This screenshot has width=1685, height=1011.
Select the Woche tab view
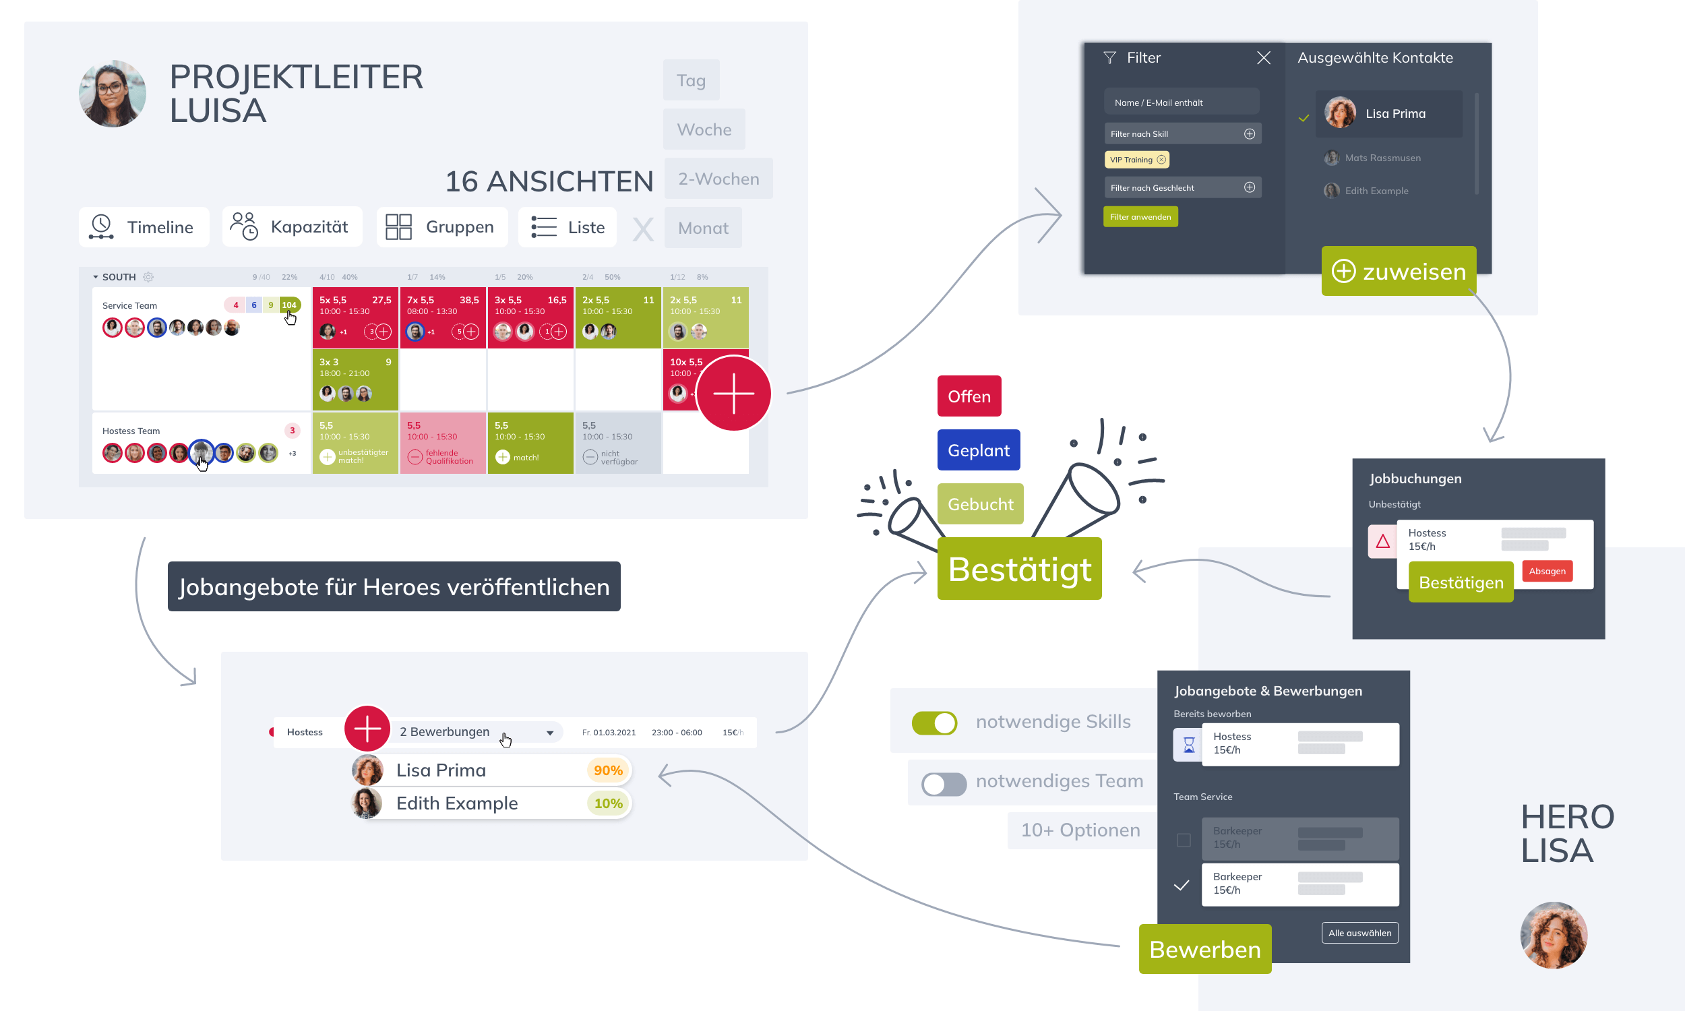tap(703, 129)
